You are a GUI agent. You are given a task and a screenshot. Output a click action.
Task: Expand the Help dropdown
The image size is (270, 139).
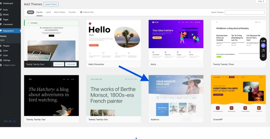tap(261, 1)
